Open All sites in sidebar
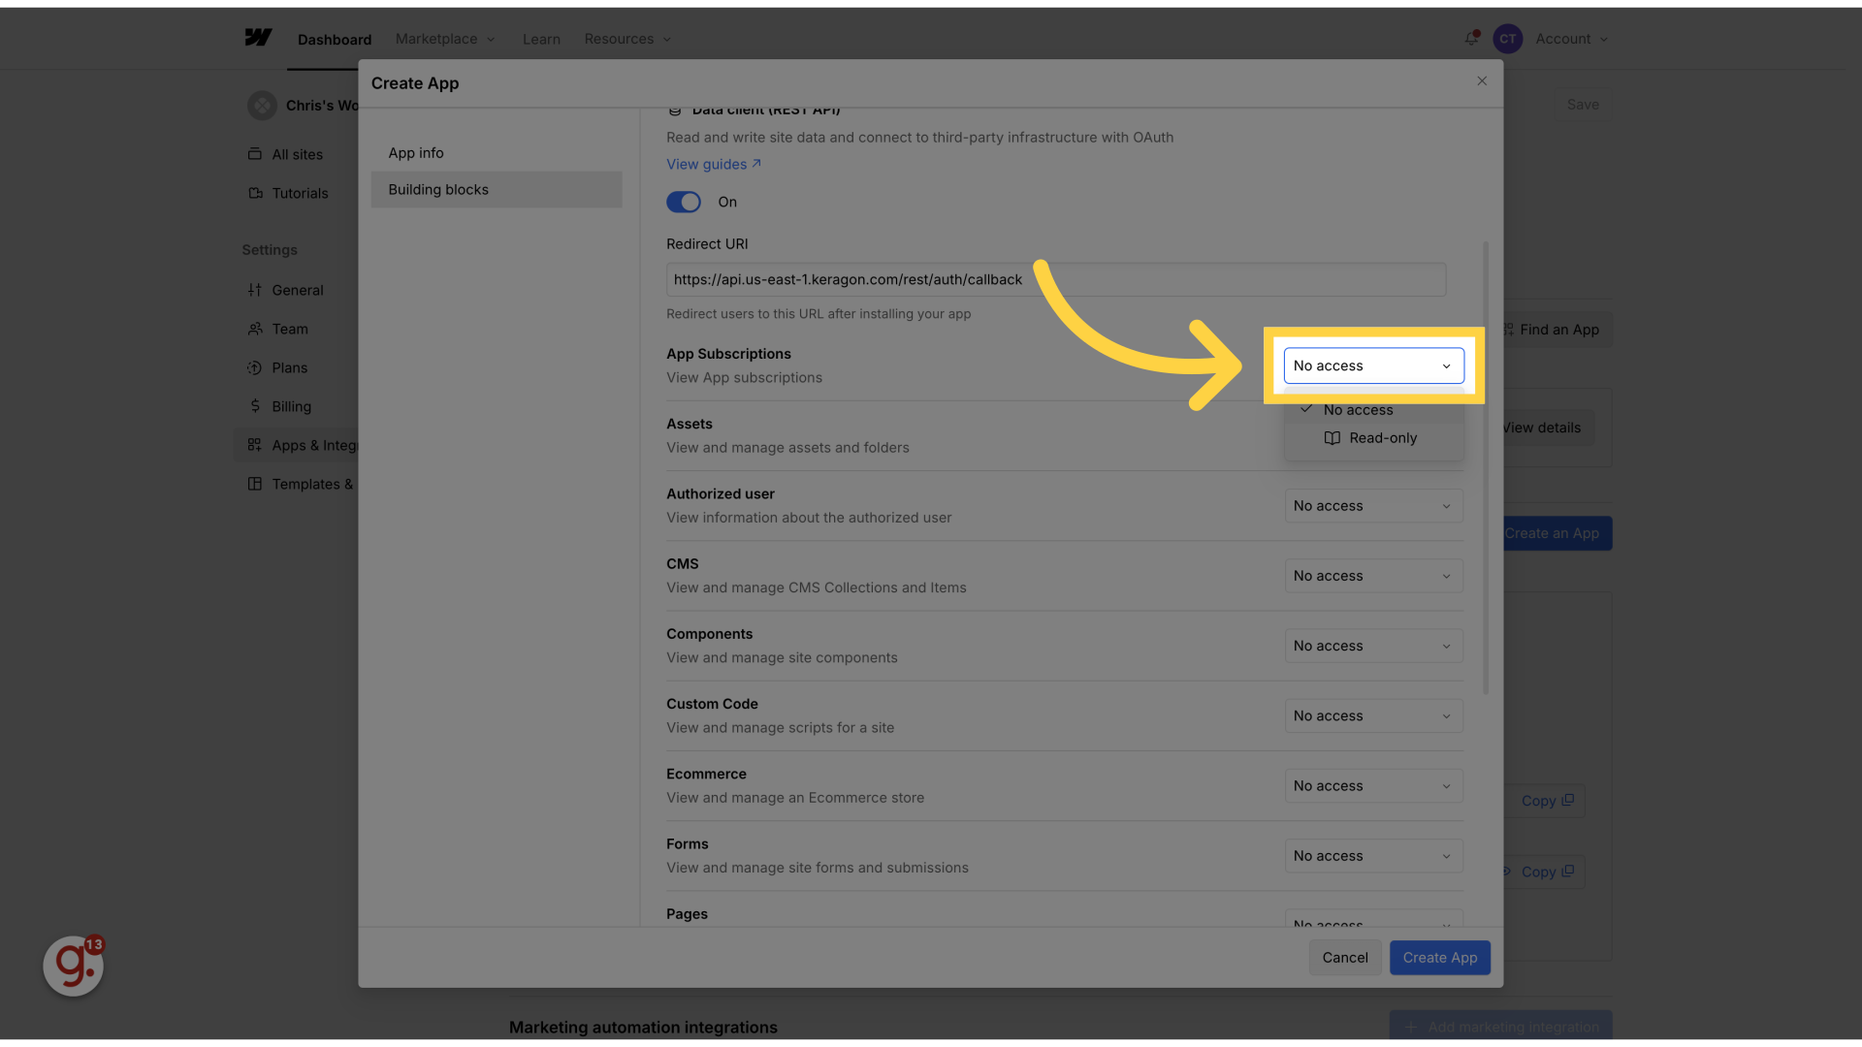The width and height of the screenshot is (1862, 1047). tap(297, 154)
